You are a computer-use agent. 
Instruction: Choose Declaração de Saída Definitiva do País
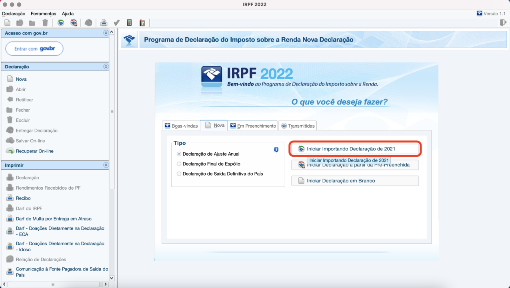point(179,174)
